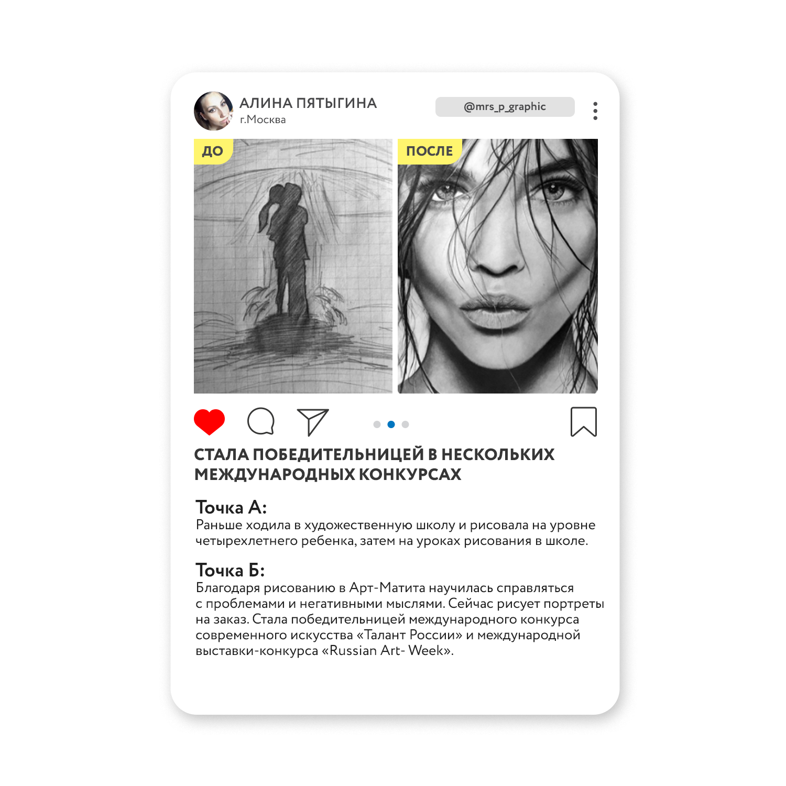Open the @mrs_p_graphic handle button
The width and height of the screenshot is (786, 786).
click(x=505, y=107)
